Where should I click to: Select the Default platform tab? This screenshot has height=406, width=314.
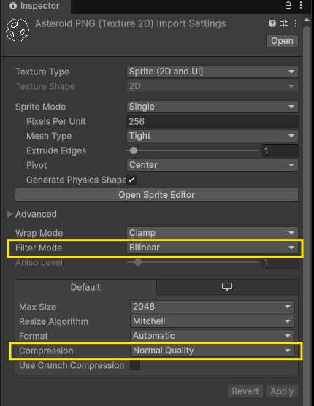tap(85, 287)
